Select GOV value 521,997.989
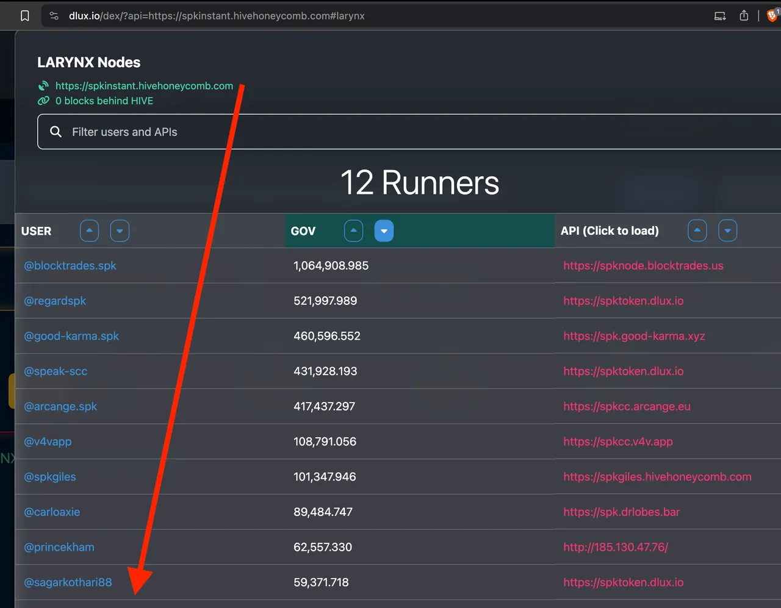 tap(325, 301)
